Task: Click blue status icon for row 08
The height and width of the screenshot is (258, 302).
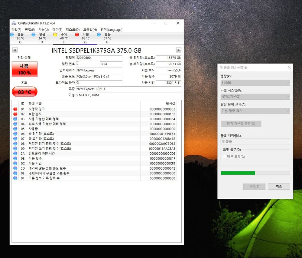Action: [15, 144]
